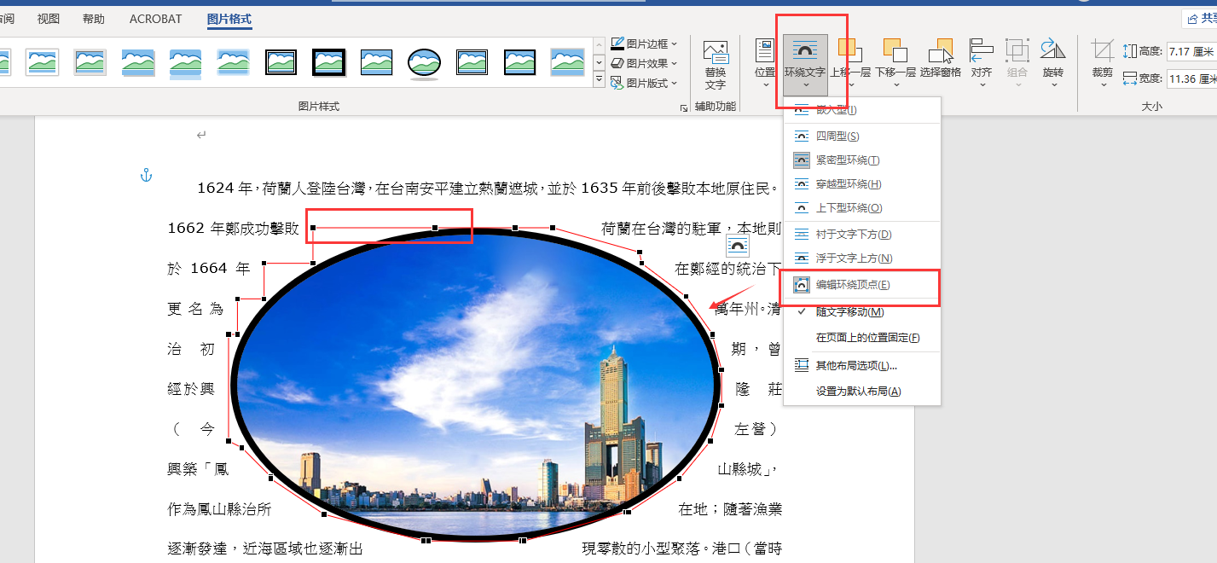Choose 衬于文字下方 behind text option

(862, 234)
